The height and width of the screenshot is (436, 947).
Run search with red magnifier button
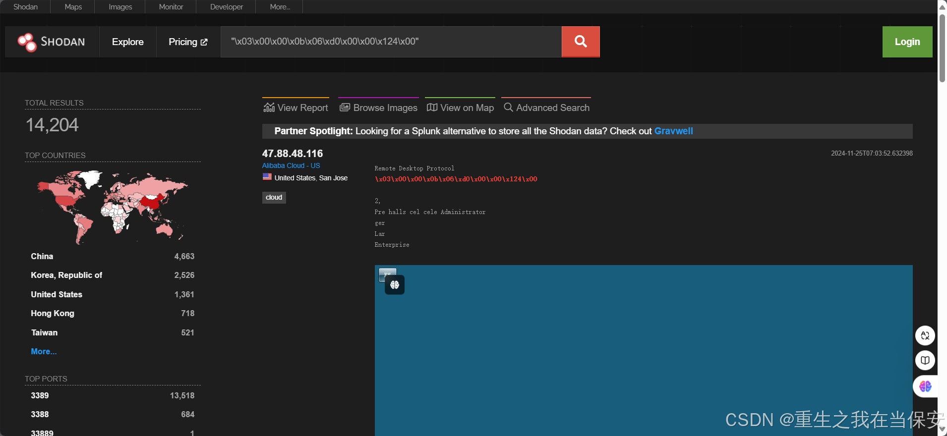(581, 42)
